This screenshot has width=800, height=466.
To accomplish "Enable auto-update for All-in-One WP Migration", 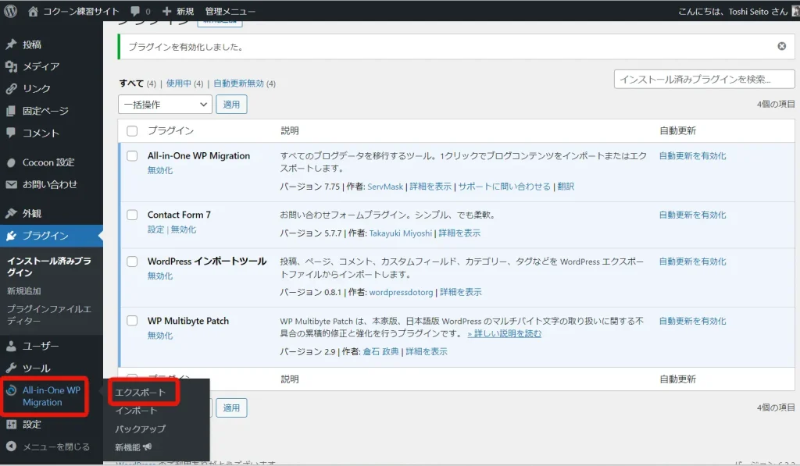I will coord(692,156).
